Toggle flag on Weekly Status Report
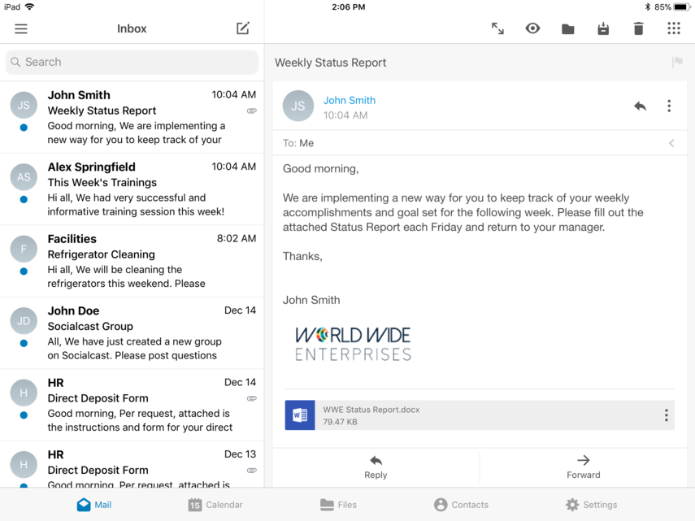 pyautogui.click(x=677, y=63)
